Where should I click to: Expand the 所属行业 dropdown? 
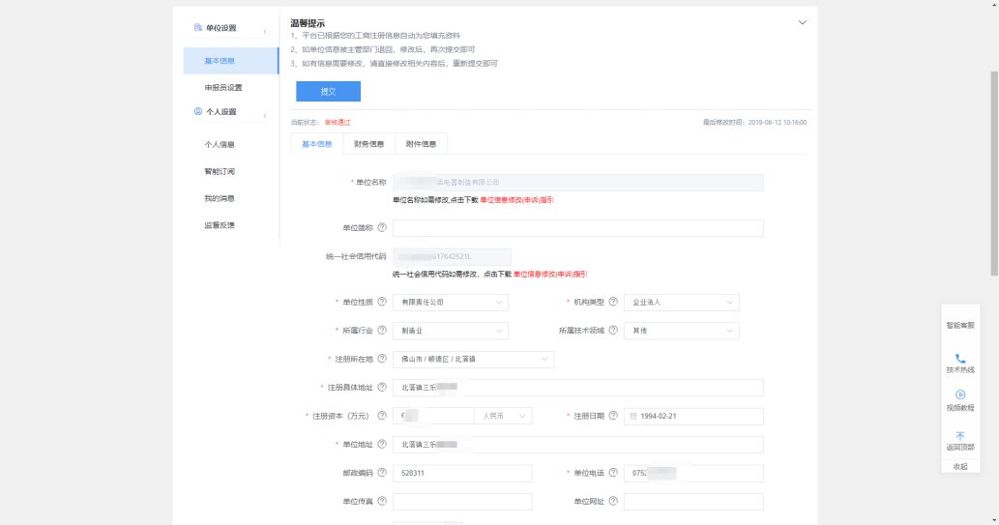coord(450,331)
